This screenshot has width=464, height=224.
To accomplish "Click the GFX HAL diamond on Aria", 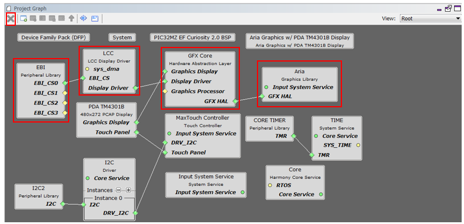I will coord(262,96).
